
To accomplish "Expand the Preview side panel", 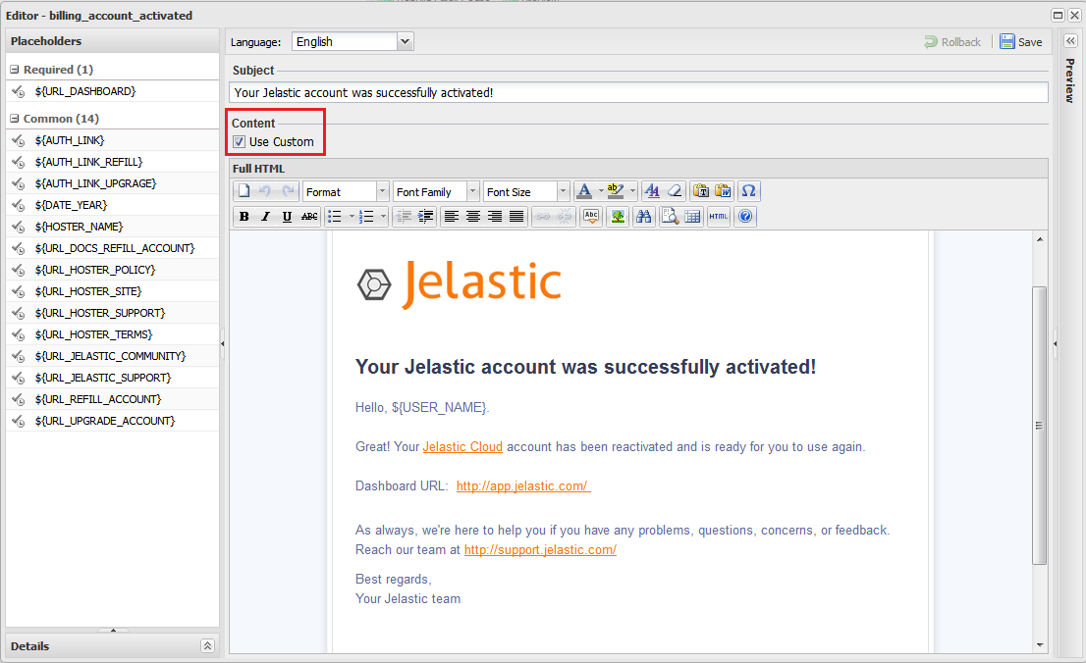I will point(1070,41).
